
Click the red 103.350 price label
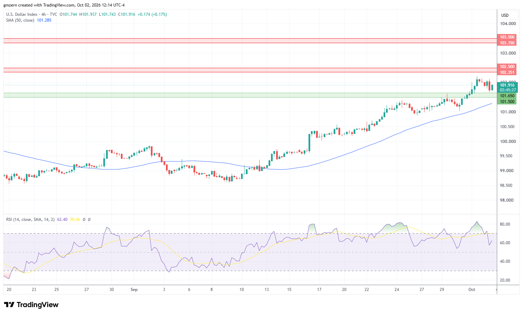click(x=507, y=43)
